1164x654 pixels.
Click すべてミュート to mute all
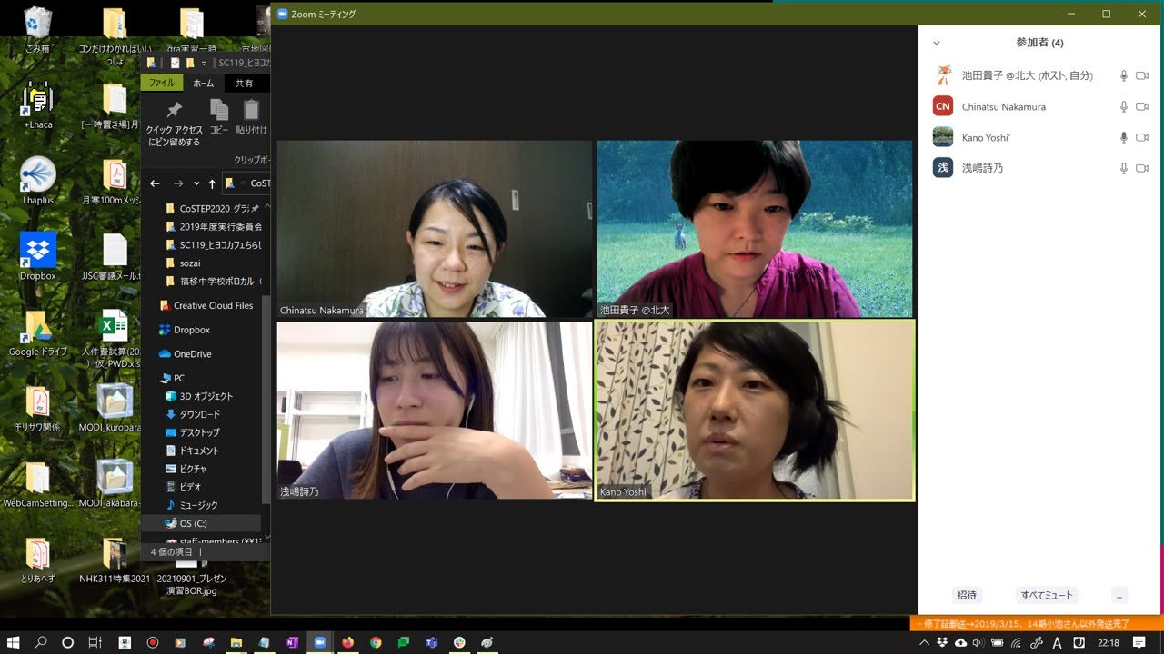[x=1047, y=595]
